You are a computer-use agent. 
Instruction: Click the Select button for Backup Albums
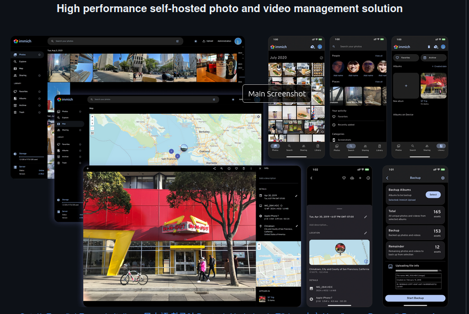pos(433,194)
